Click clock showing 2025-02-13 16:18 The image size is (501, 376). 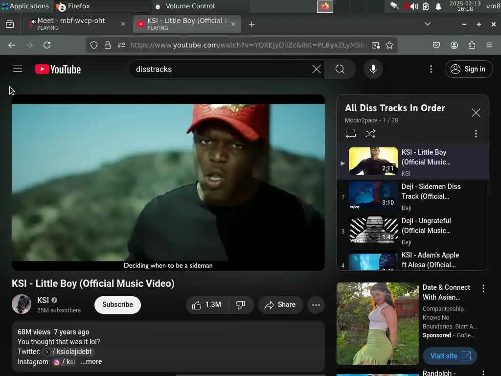click(x=465, y=6)
